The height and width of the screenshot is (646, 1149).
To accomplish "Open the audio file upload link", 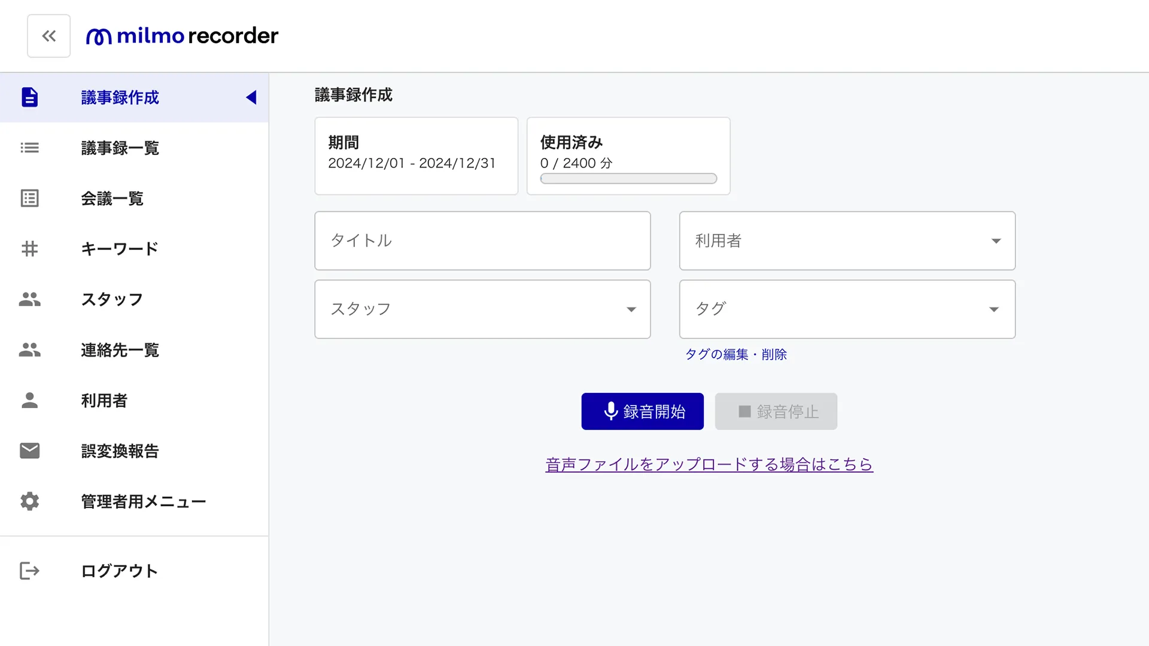I will click(x=709, y=464).
